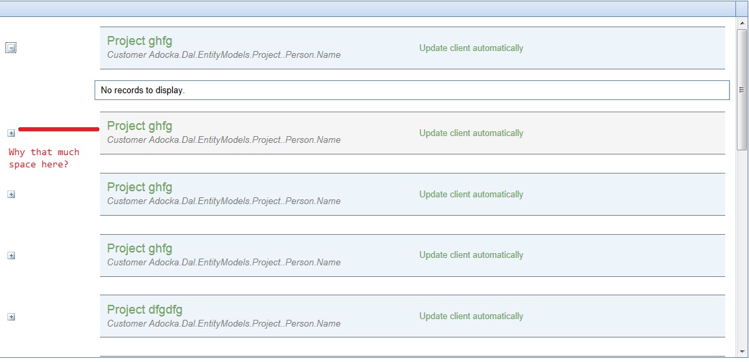Click the vertical scrollbar thumb

coord(742,89)
